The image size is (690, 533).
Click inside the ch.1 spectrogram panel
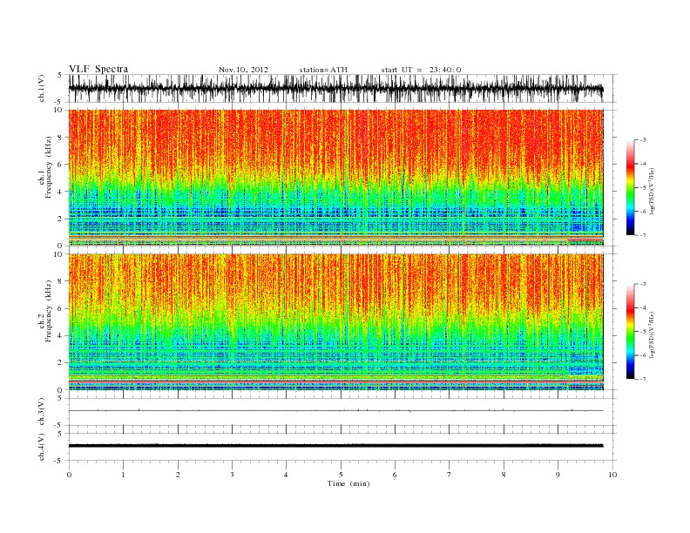tap(335, 178)
